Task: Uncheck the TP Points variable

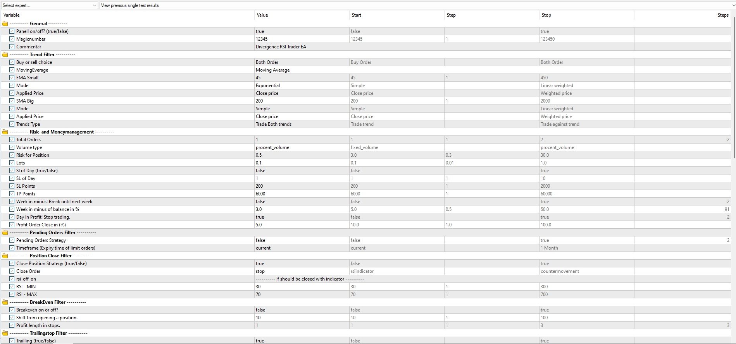Action: 12,193
